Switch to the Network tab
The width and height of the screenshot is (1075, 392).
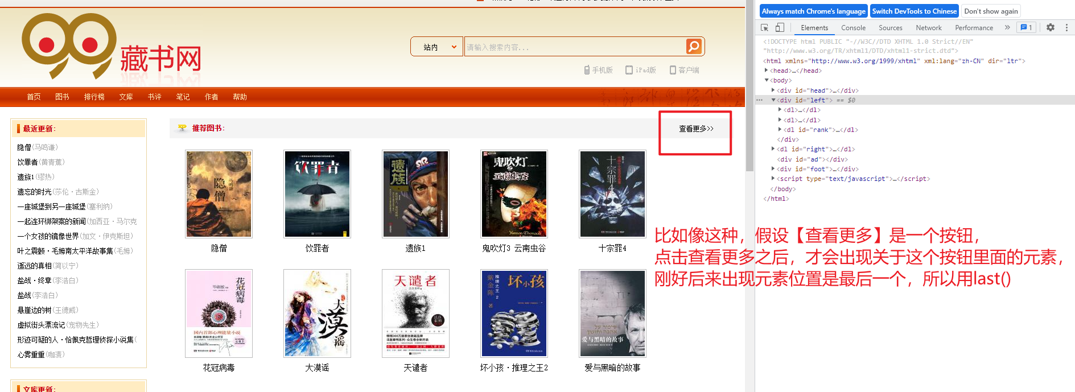[928, 27]
